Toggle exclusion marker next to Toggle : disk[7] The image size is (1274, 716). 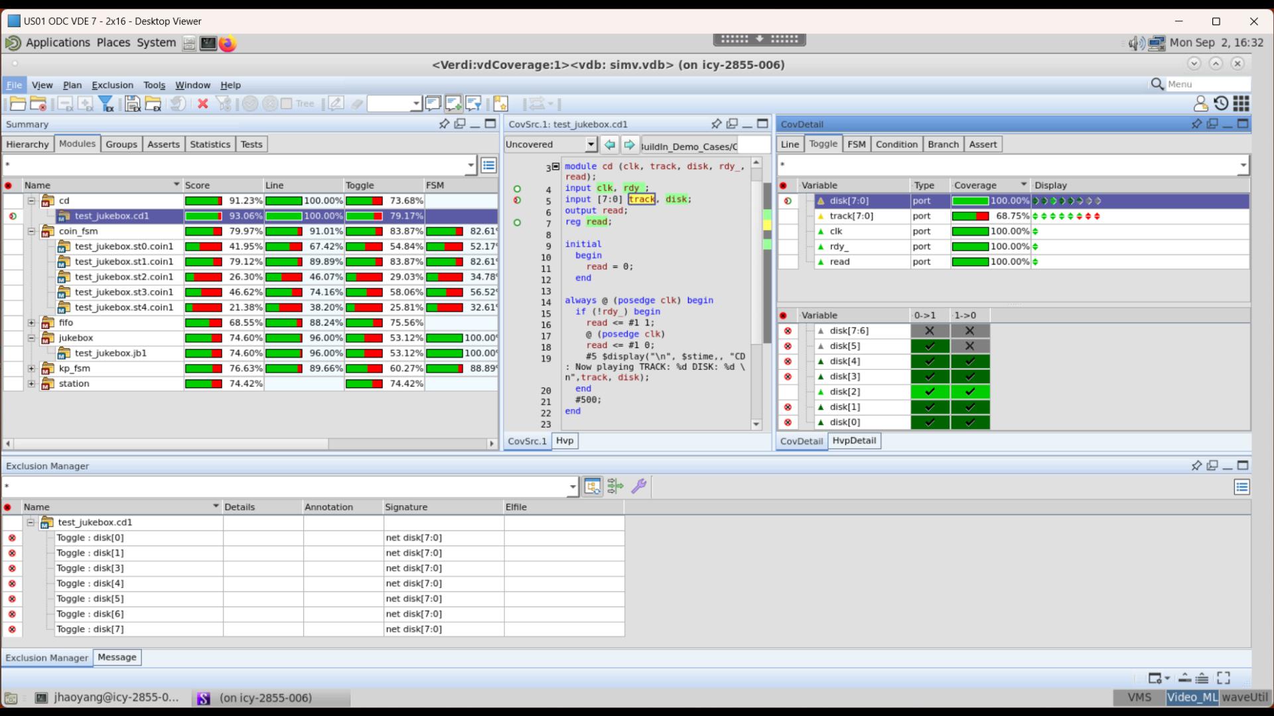pyautogui.click(x=12, y=629)
